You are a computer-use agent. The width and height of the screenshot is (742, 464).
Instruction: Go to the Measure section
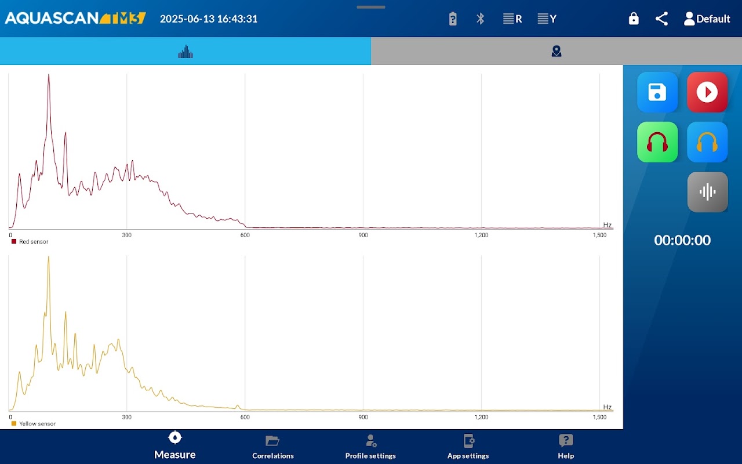tap(175, 445)
